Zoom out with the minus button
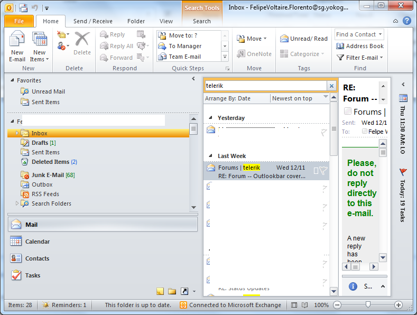Viewport: 417px width, 315px height. 337,305
